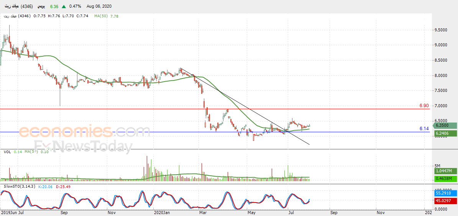The width and height of the screenshot is (458, 216).
Task: Click the 0.47% change value
Action: 76,6
